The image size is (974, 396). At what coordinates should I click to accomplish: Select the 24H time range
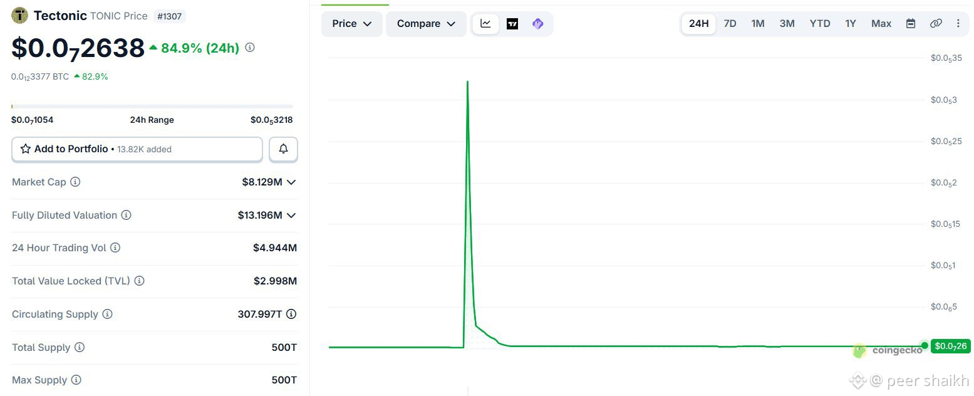pos(698,24)
